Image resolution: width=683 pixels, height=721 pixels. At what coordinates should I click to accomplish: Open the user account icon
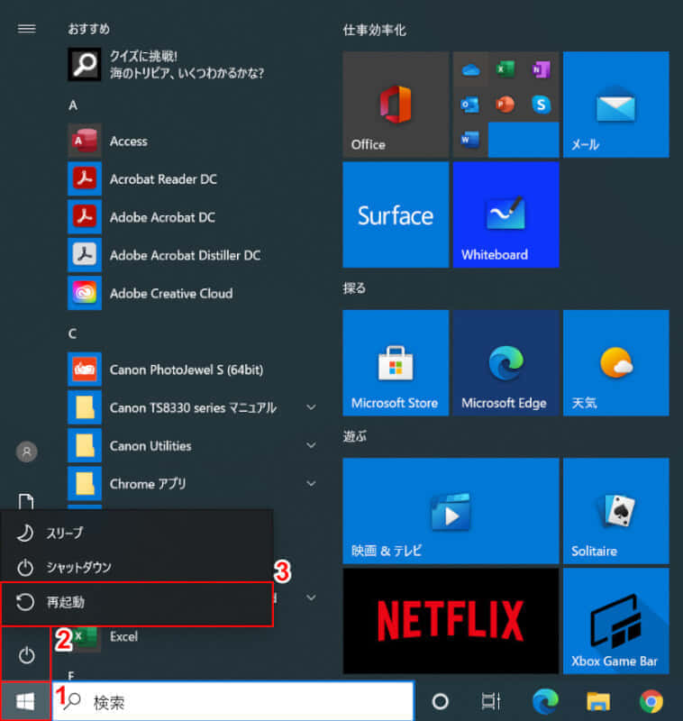pyautogui.click(x=27, y=452)
